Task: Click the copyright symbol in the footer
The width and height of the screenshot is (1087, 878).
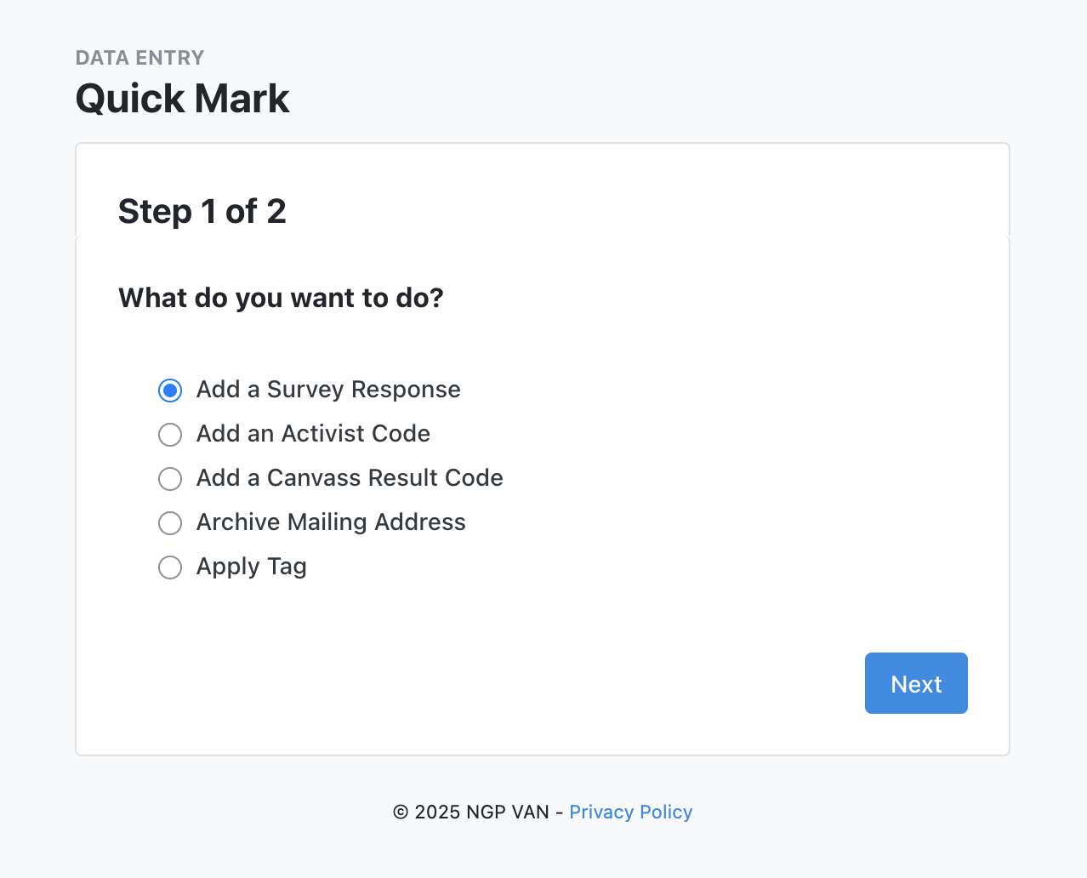Action: coord(401,812)
